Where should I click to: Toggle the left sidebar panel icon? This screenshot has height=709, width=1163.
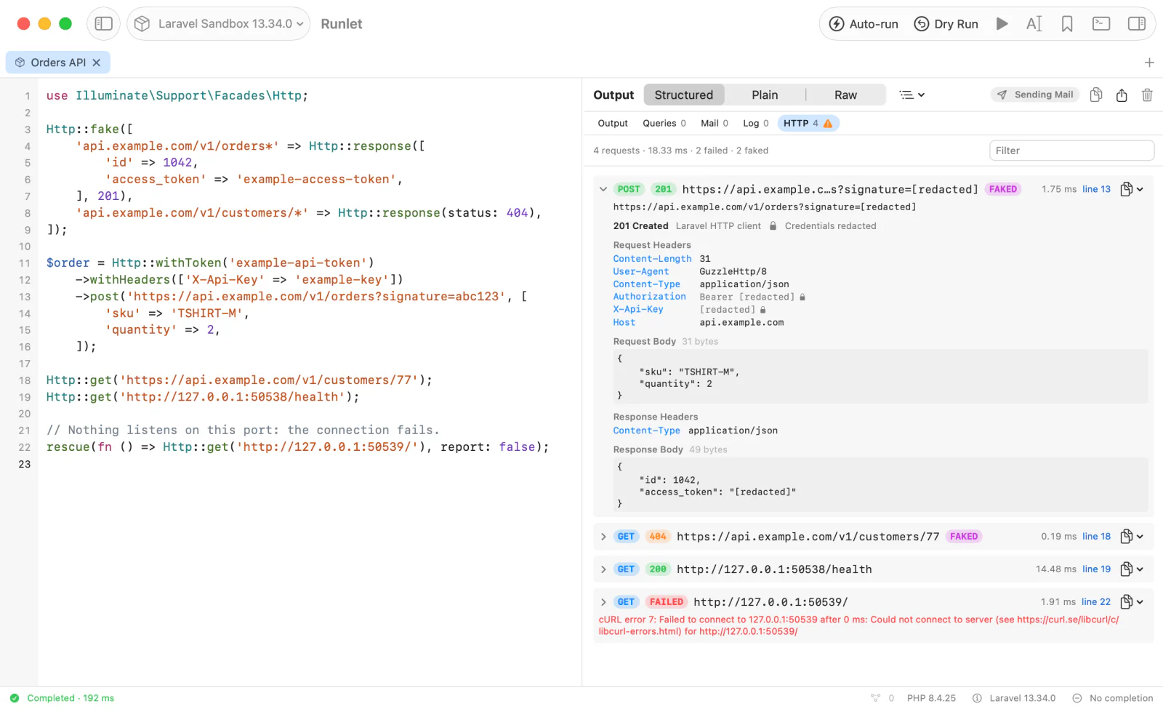(x=103, y=24)
